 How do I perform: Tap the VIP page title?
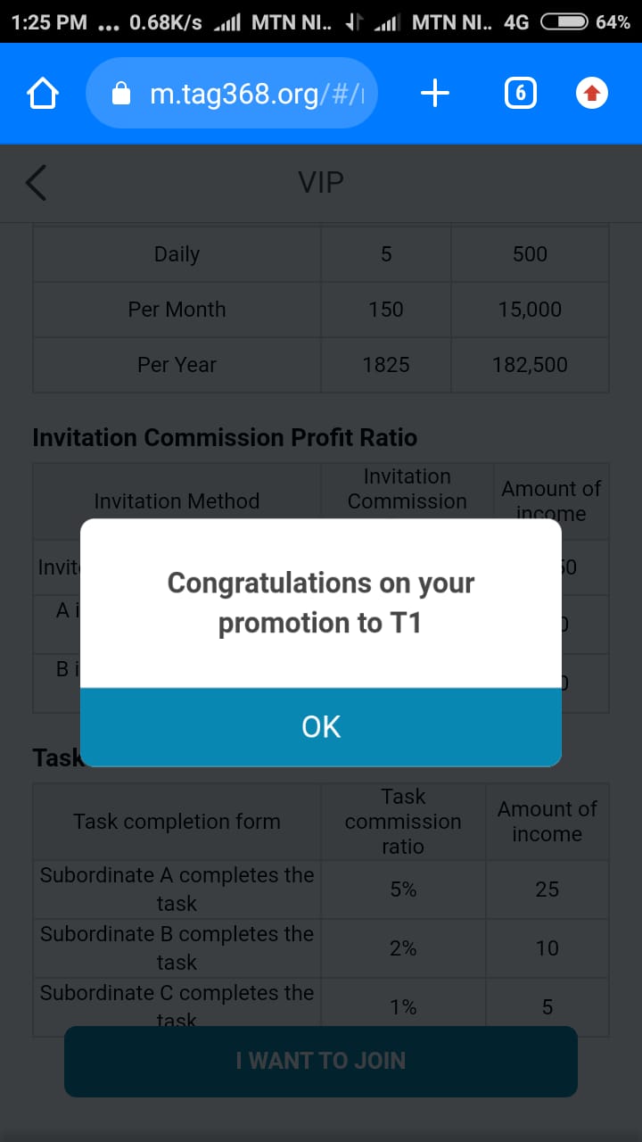321,183
